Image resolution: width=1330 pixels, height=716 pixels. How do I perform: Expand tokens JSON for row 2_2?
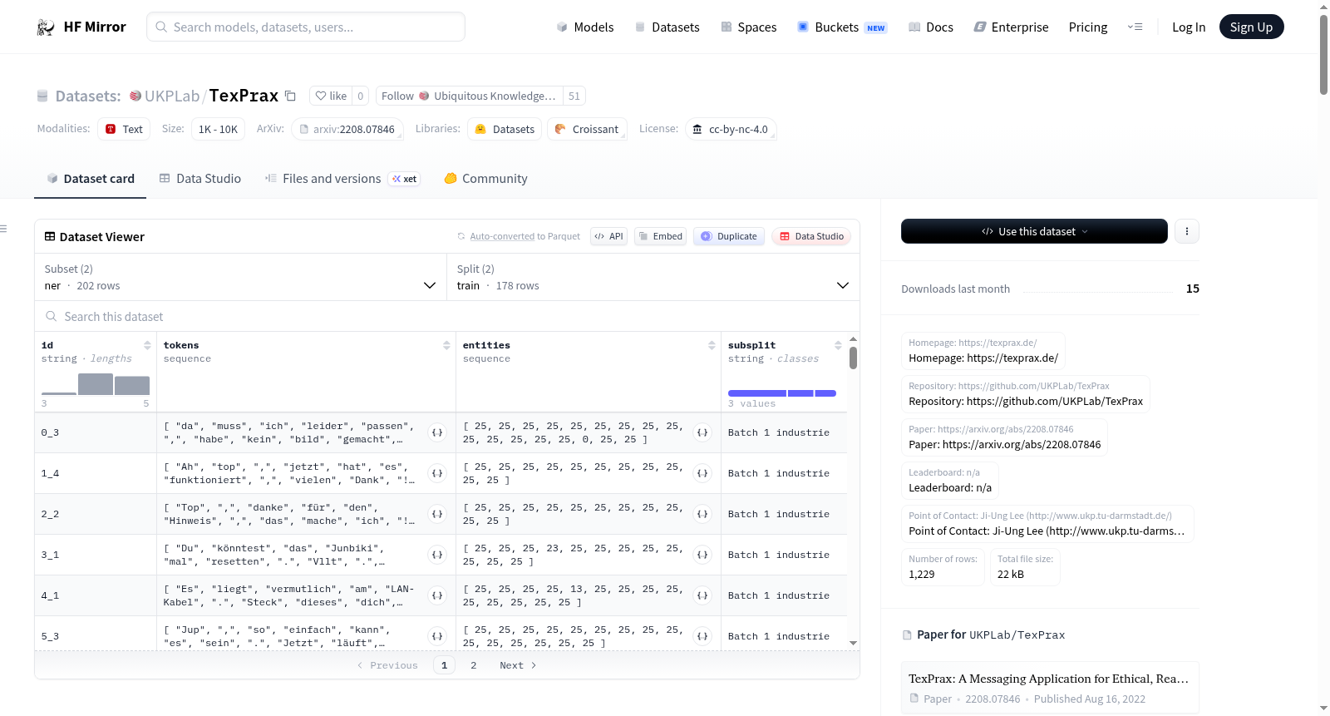coord(437,514)
